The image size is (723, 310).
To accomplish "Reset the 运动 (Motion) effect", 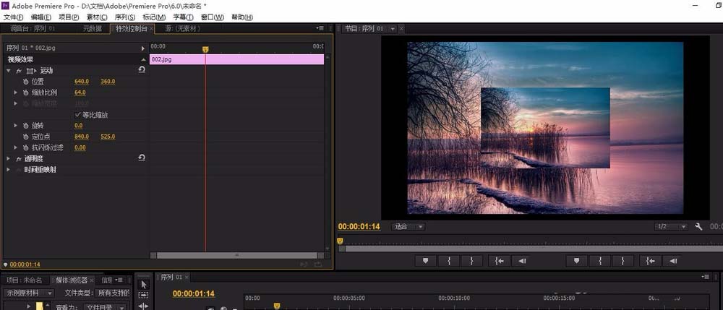I will click(x=142, y=70).
